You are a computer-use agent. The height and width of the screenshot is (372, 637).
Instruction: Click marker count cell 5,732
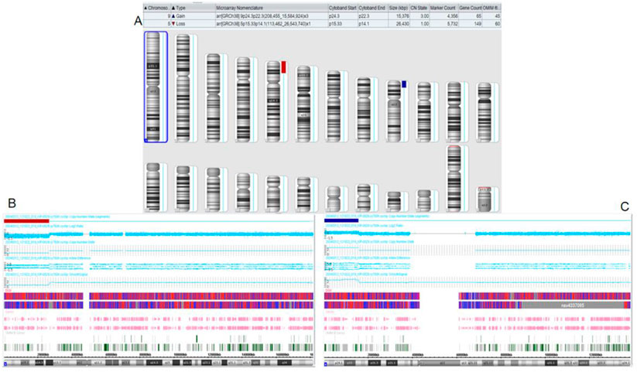click(444, 24)
